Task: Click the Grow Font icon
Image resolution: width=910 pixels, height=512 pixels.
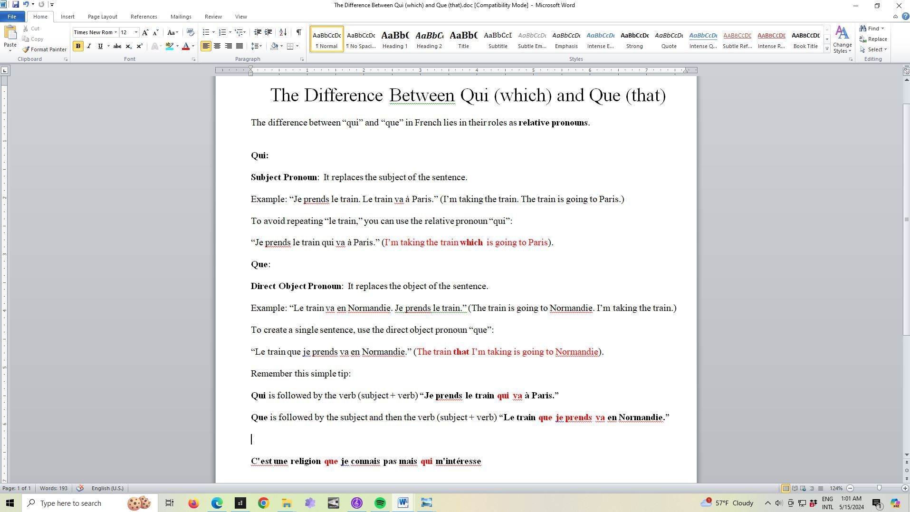Action: pyautogui.click(x=145, y=32)
